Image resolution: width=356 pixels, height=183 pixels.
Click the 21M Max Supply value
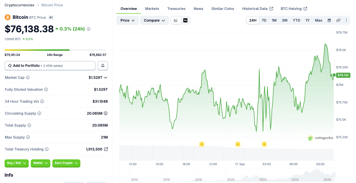(104, 137)
